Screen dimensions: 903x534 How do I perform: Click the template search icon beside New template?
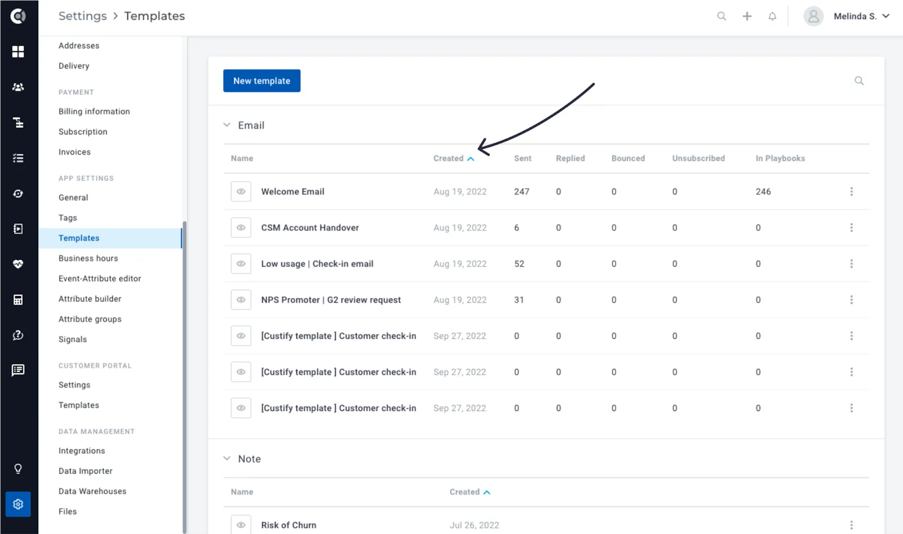[x=859, y=81]
